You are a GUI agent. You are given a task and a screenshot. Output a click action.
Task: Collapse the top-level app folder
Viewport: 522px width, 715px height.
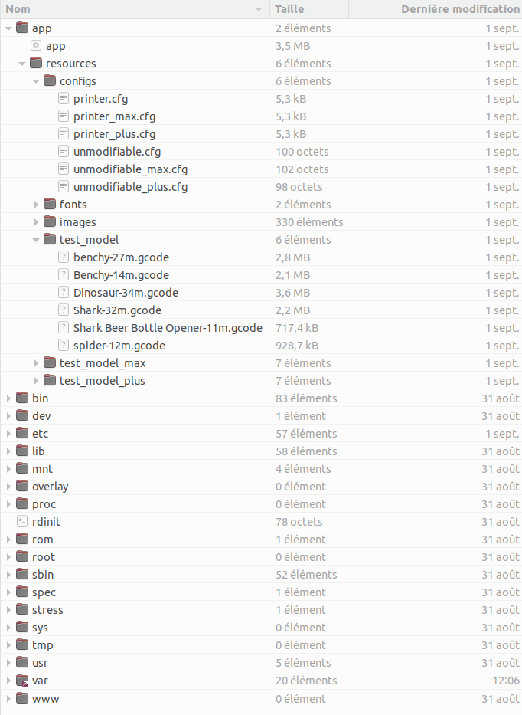tap(8, 28)
